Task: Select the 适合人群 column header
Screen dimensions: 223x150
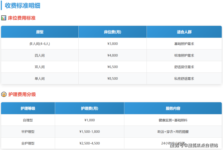Action: pos(184,32)
